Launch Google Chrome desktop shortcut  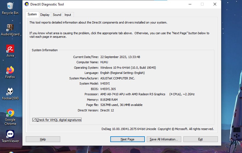[x=10, y=117]
